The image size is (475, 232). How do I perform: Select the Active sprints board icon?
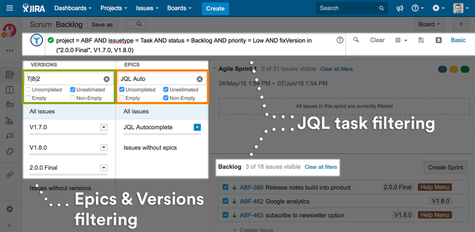tap(10, 90)
